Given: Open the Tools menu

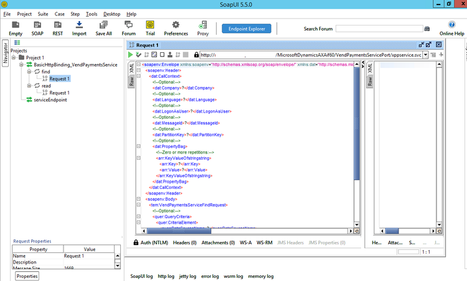Looking at the screenshot, I should pos(92,14).
